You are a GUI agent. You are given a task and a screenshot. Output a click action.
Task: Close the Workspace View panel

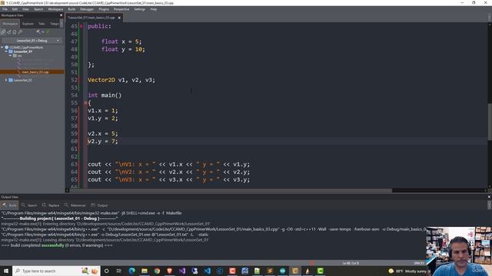[61, 15]
